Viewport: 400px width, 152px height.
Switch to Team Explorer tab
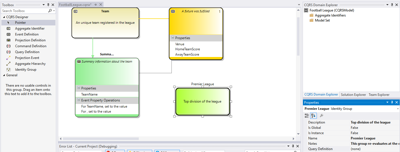379,95
